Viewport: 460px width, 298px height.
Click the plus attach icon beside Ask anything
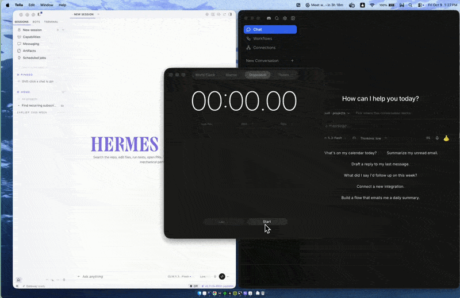pos(78,276)
